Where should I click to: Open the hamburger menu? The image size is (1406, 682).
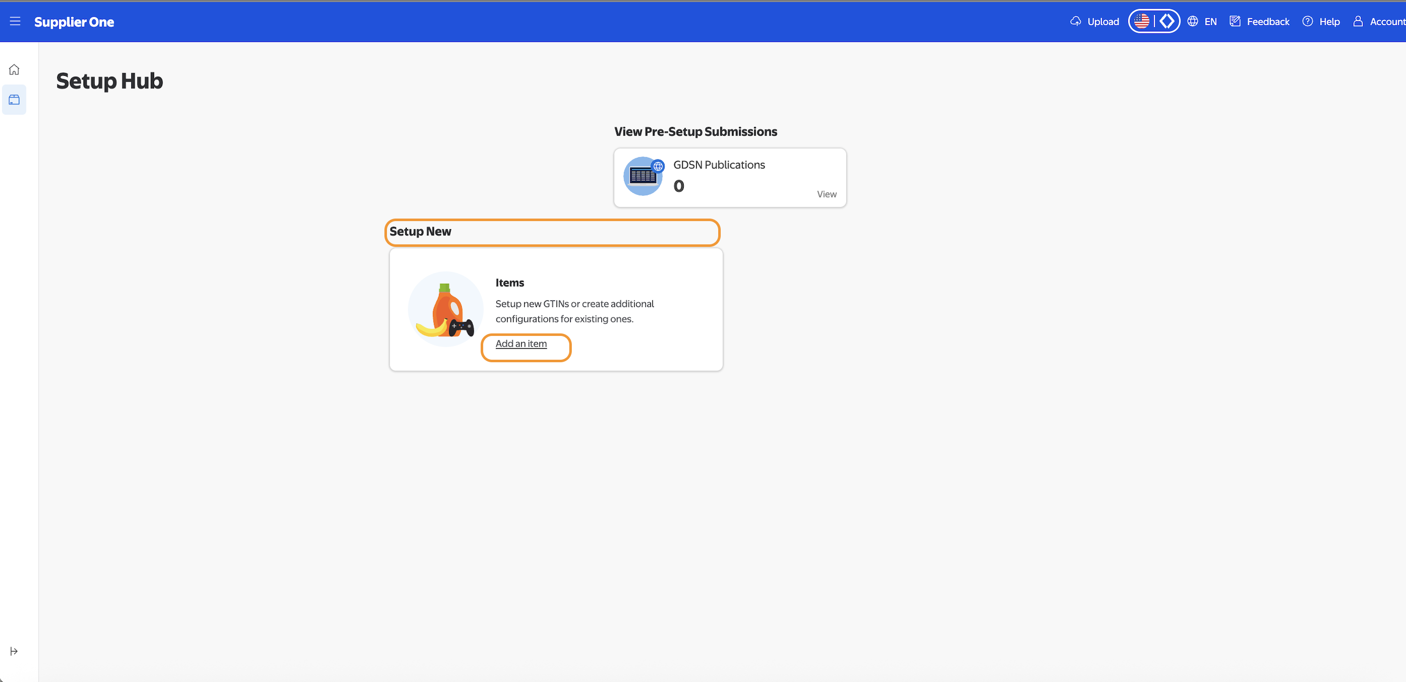coord(15,21)
